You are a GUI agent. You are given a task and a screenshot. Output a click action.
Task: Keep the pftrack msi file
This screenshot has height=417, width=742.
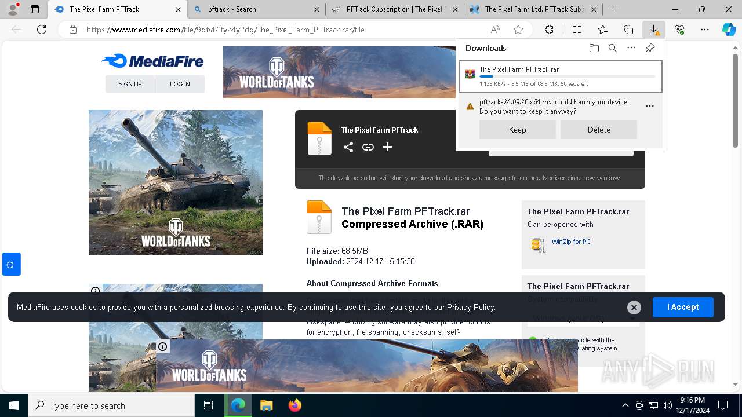517,130
